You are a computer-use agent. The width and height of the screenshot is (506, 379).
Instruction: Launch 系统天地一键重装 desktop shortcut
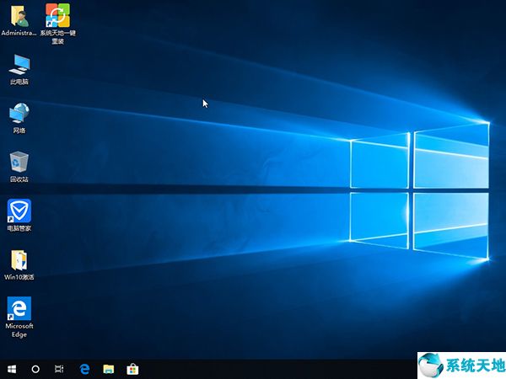coord(58,15)
